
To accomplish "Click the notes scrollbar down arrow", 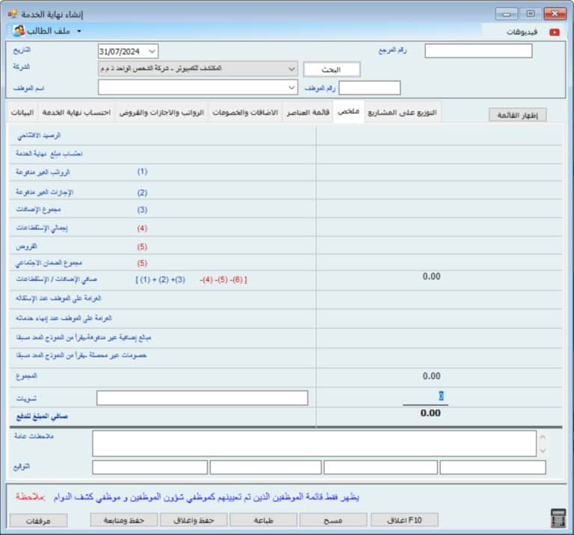I will click(x=543, y=451).
